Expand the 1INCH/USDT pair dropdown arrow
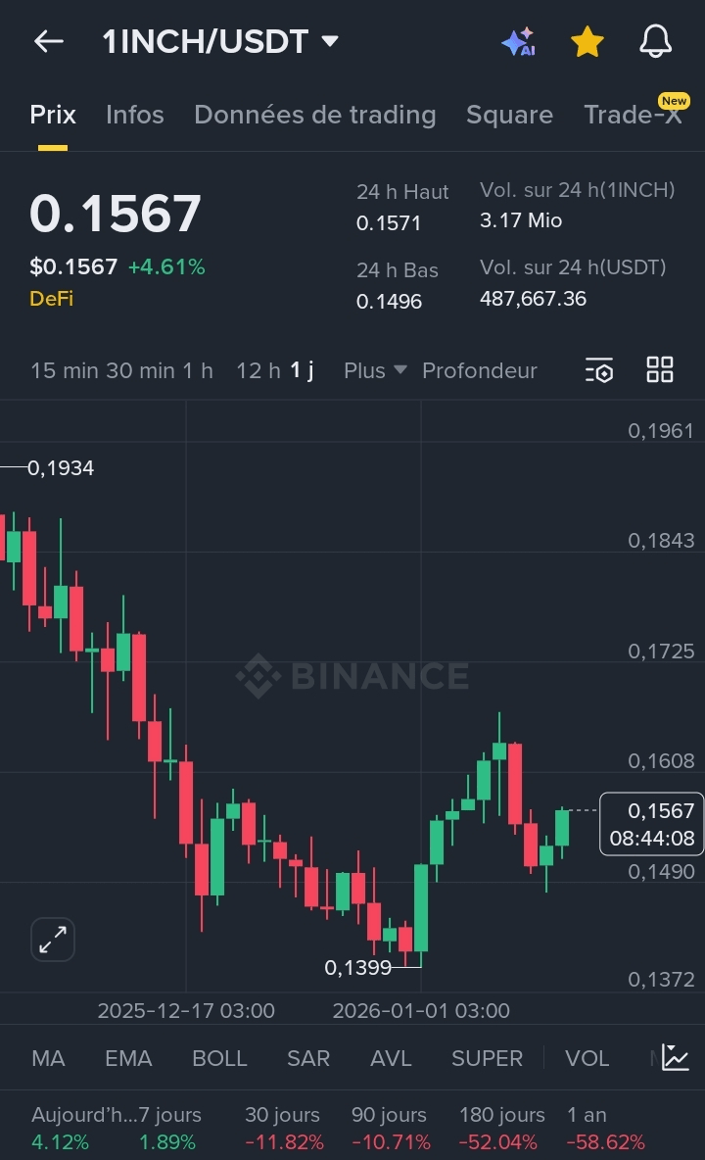The height and width of the screenshot is (1160, 705). (330, 41)
